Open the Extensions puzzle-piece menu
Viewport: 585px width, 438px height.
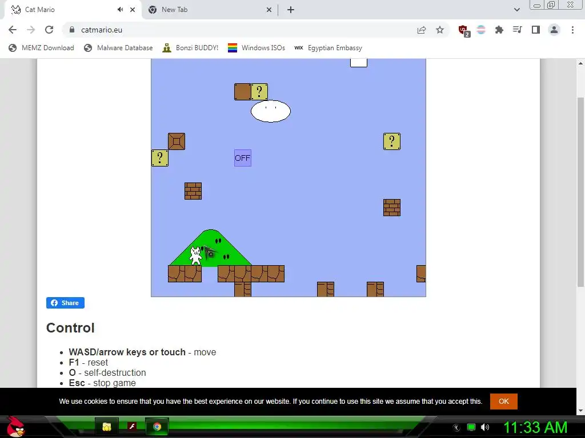(499, 30)
